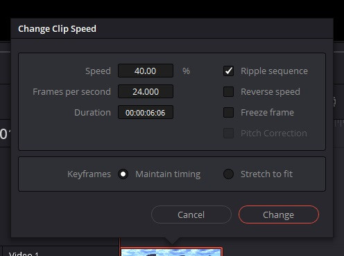This screenshot has width=344, height=256.
Task: Click the Ripple sequence label
Action: (274, 71)
